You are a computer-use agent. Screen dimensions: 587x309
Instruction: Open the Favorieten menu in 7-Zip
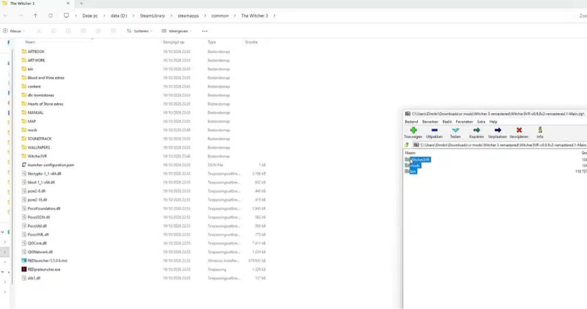tap(464, 122)
